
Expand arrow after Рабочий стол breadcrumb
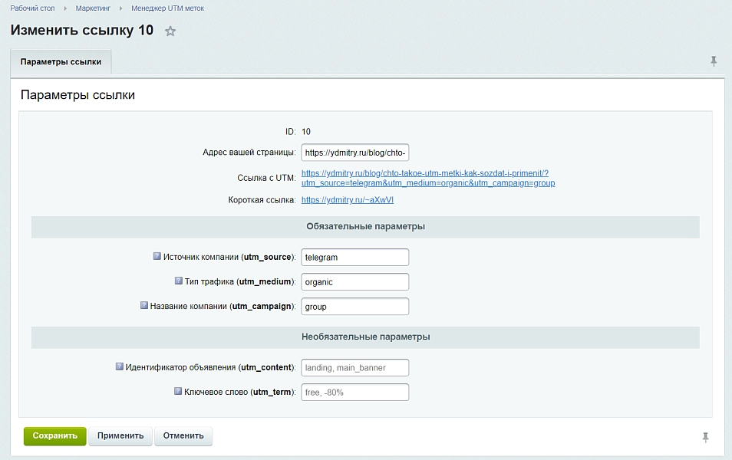coord(65,8)
